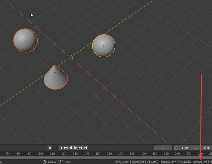Click the End frame field

207,148
